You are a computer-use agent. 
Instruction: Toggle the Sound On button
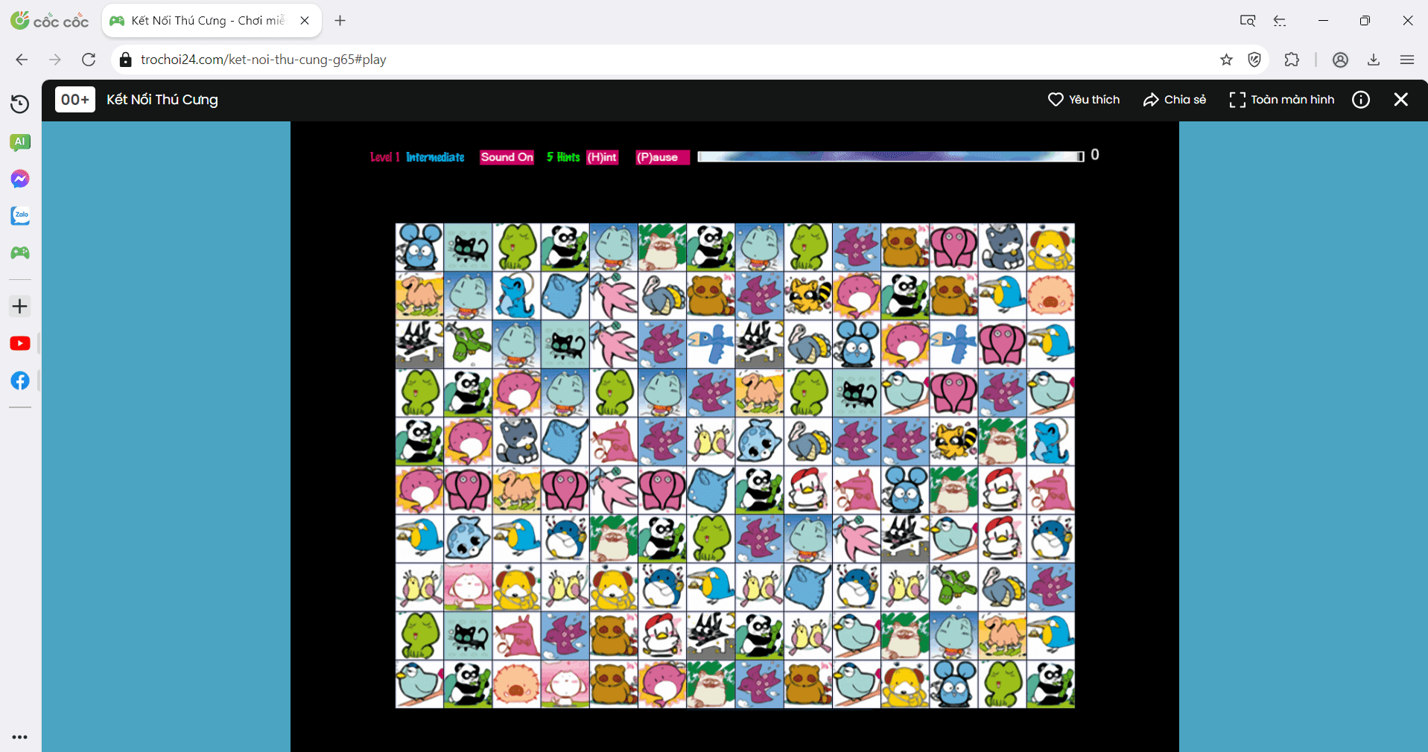507,157
